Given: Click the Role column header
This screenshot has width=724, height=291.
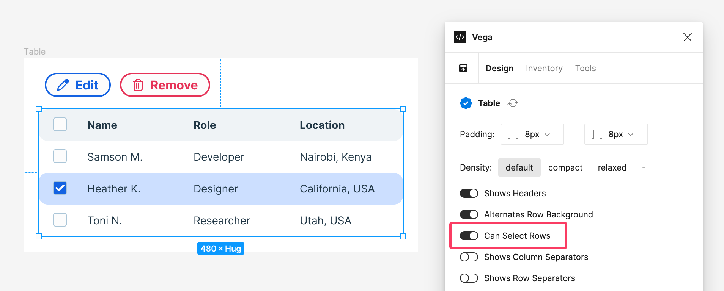Looking at the screenshot, I should pyautogui.click(x=205, y=125).
